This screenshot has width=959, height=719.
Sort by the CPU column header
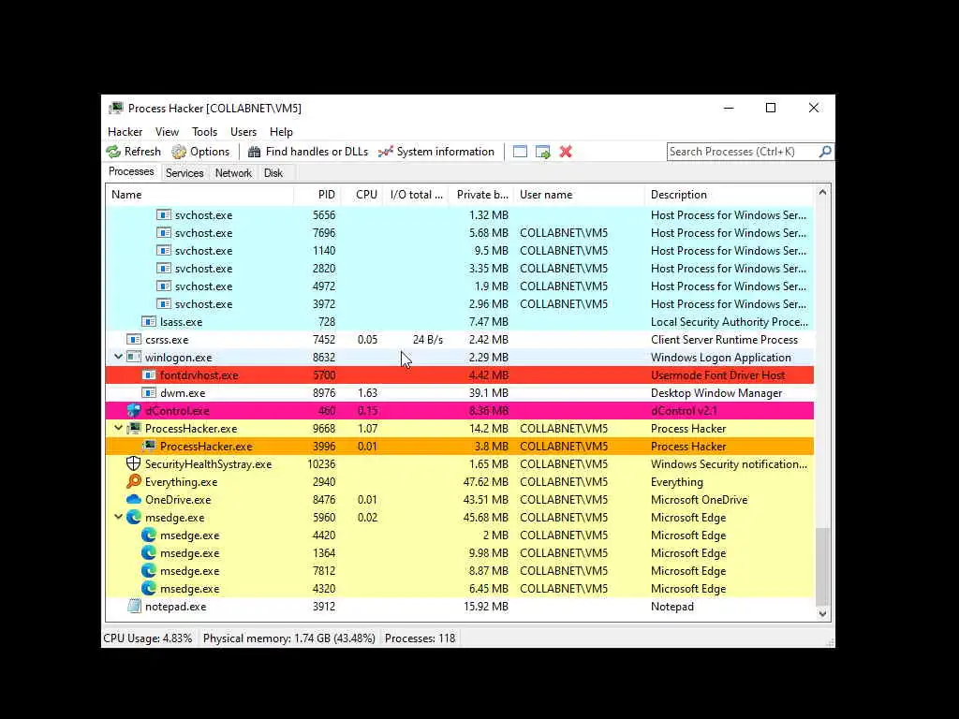click(361, 195)
